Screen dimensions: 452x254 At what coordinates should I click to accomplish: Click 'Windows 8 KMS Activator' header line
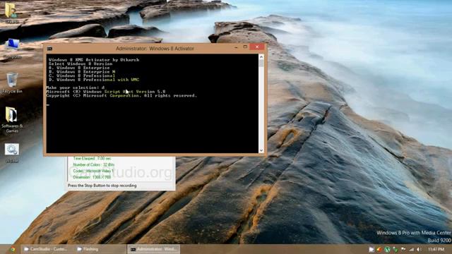tap(94, 60)
